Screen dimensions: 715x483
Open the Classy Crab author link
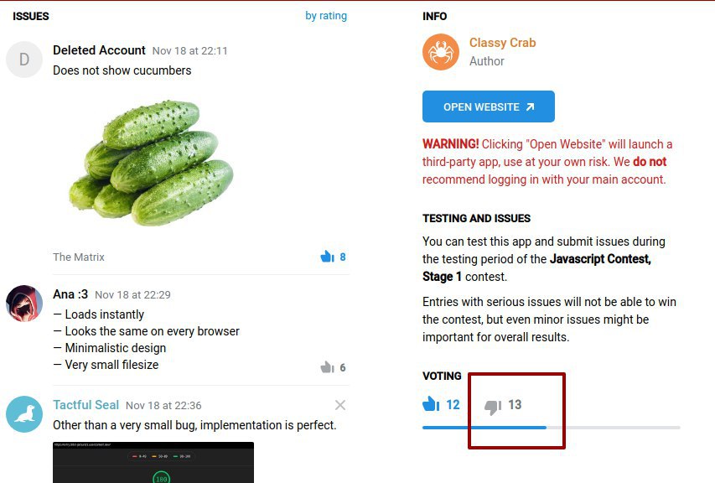pyautogui.click(x=502, y=43)
